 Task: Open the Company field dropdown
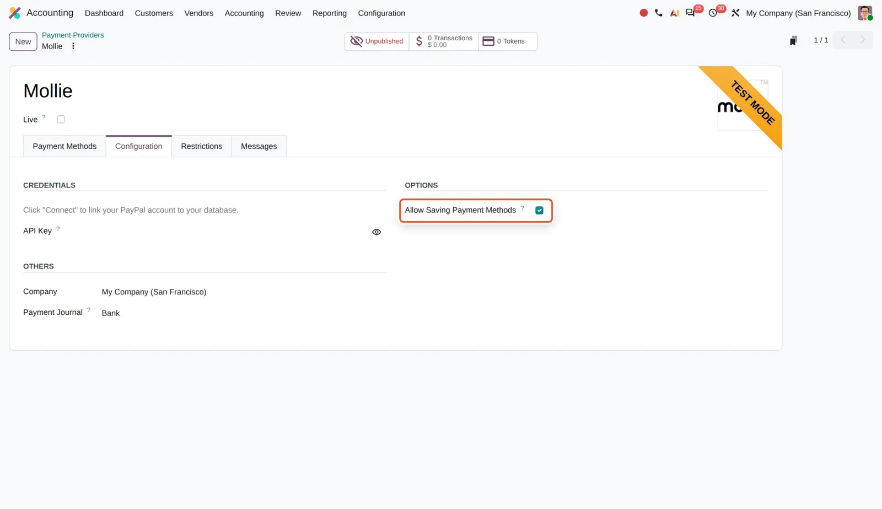(x=244, y=292)
